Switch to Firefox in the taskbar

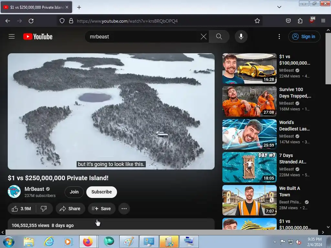(88, 242)
